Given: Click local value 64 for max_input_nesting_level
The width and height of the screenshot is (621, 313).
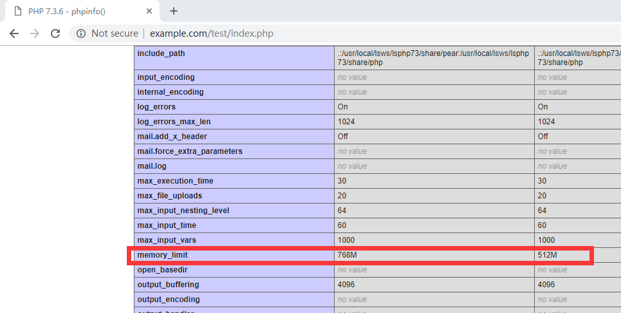Looking at the screenshot, I should (342, 211).
